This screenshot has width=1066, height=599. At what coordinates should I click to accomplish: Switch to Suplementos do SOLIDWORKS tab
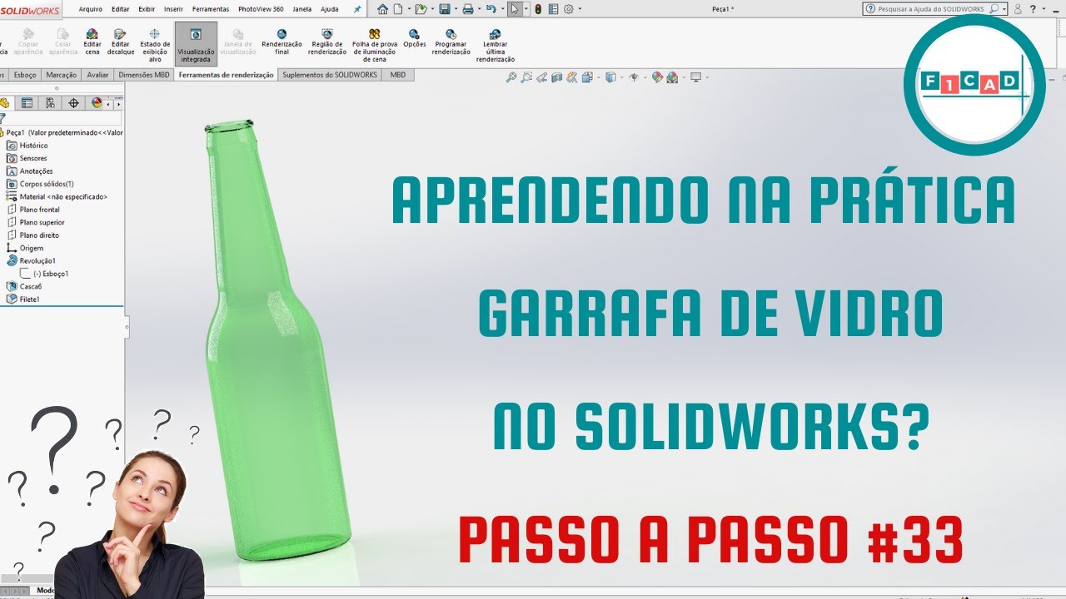[330, 75]
